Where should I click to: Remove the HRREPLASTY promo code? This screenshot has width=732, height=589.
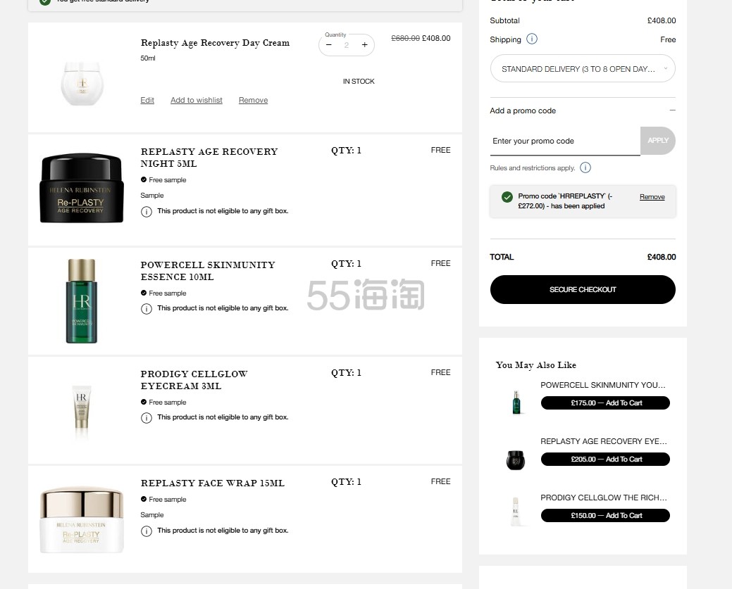point(652,197)
